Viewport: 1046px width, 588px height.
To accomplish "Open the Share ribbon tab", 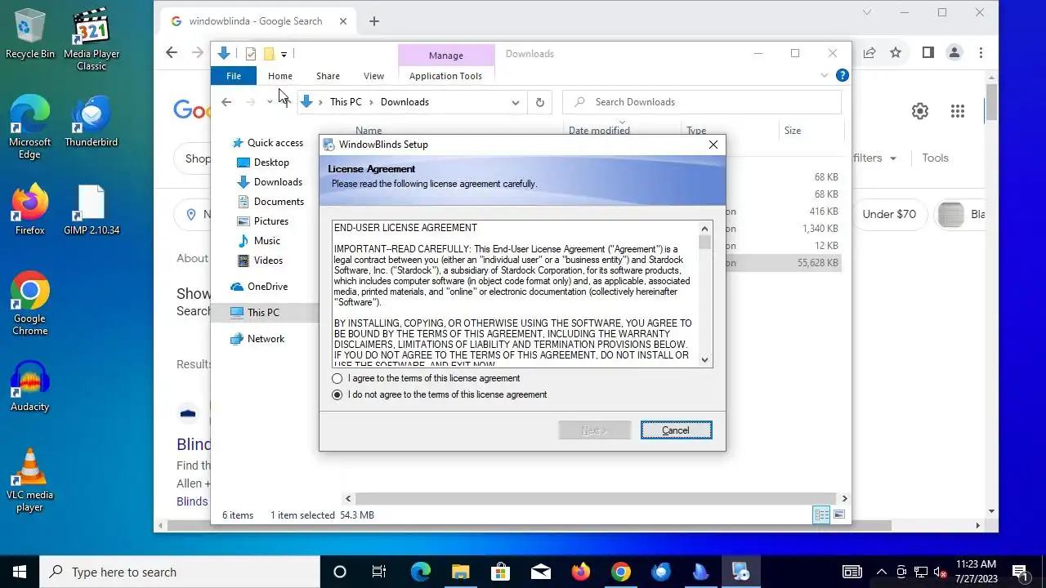I will (x=328, y=76).
